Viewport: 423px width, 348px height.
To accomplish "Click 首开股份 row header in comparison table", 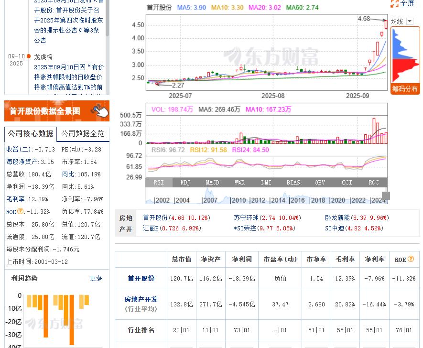I will click(141, 278).
